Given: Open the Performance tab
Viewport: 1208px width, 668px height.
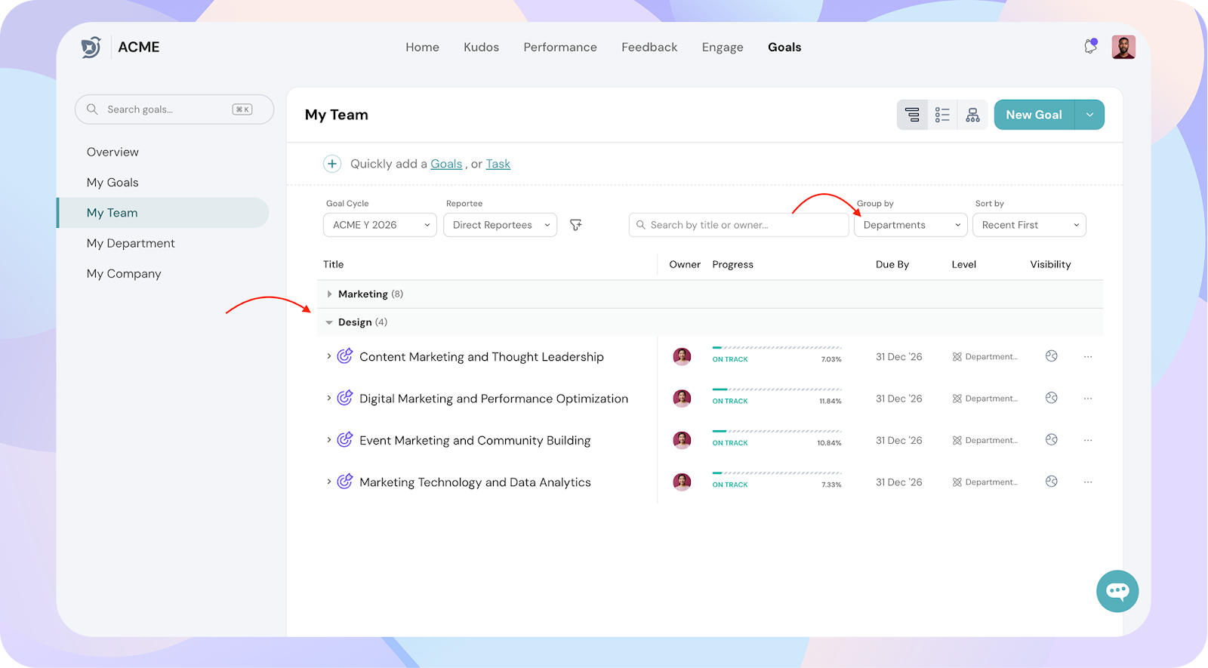Looking at the screenshot, I should 560,47.
